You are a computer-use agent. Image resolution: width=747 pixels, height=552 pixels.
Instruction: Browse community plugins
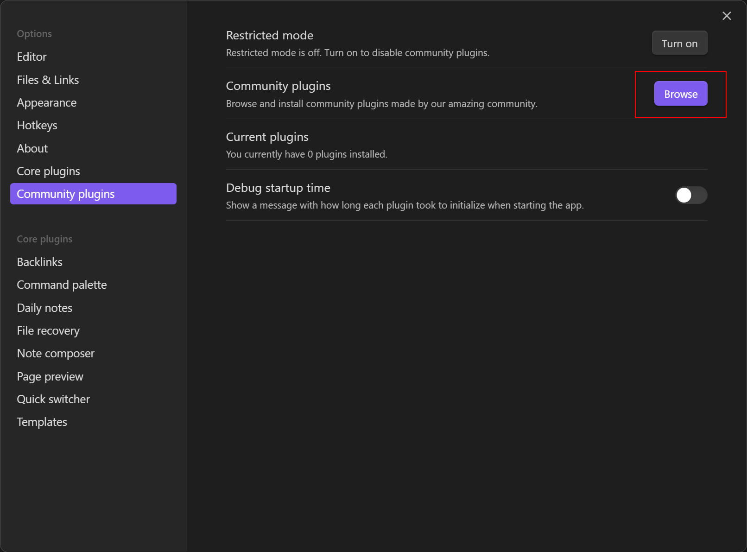pos(681,94)
